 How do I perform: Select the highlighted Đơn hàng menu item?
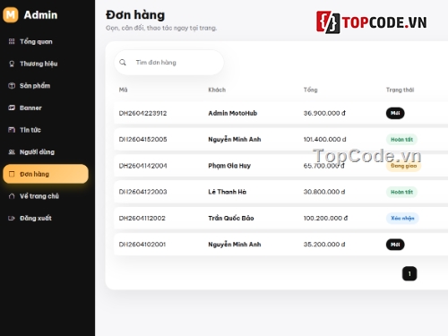[46, 174]
